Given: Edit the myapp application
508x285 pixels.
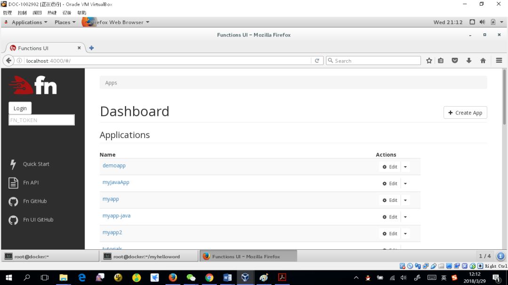Looking at the screenshot, I should 390,200.
